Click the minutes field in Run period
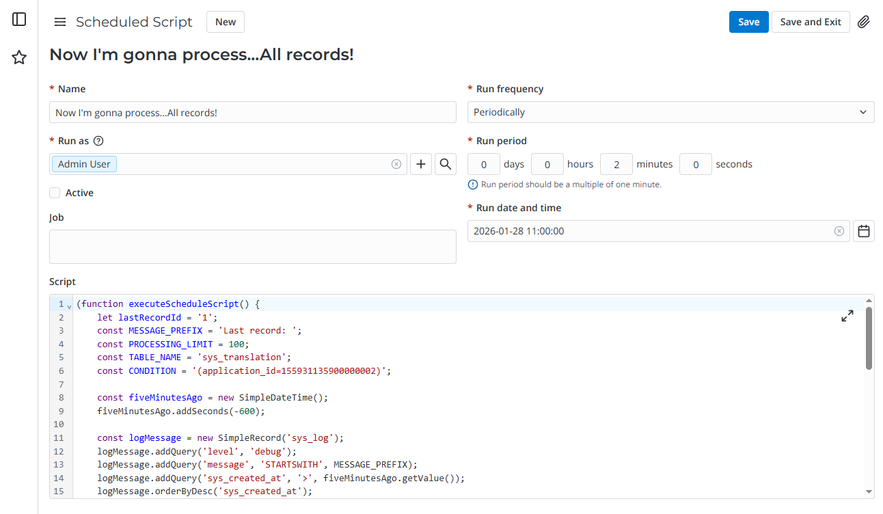The width and height of the screenshot is (883, 514). click(x=616, y=164)
